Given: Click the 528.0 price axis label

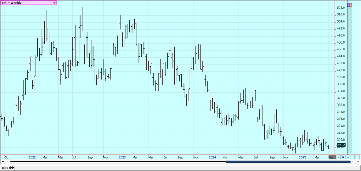Looking at the screenshot, I should pos(341,8).
